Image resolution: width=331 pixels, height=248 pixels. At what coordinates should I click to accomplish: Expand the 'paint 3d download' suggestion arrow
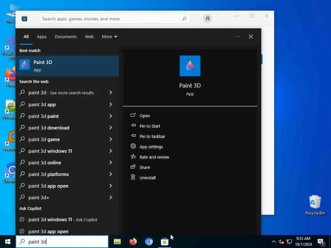click(x=111, y=127)
